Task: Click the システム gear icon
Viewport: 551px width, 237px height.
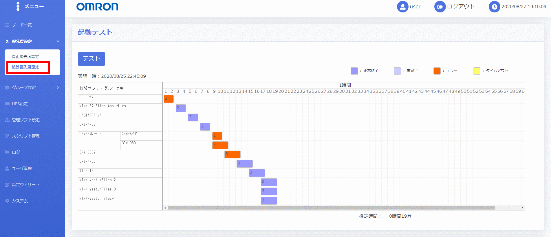Action: coord(7,201)
